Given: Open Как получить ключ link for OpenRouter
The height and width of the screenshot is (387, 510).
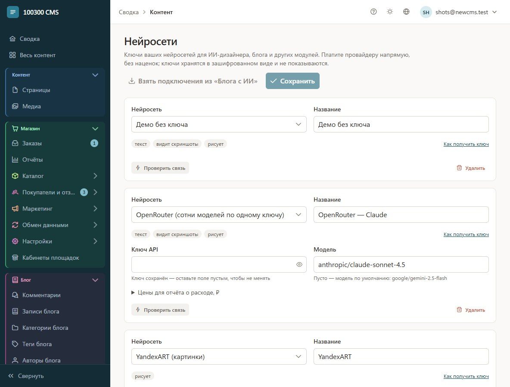Looking at the screenshot, I should click(466, 234).
